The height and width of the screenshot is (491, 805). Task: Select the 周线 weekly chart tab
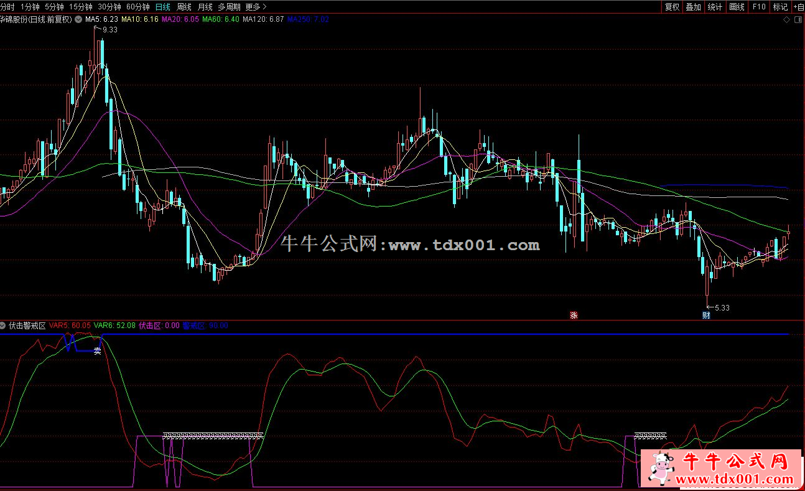pos(184,7)
